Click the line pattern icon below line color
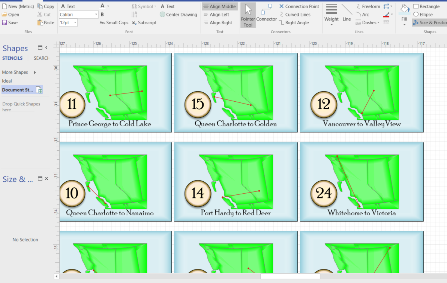 point(386,22)
